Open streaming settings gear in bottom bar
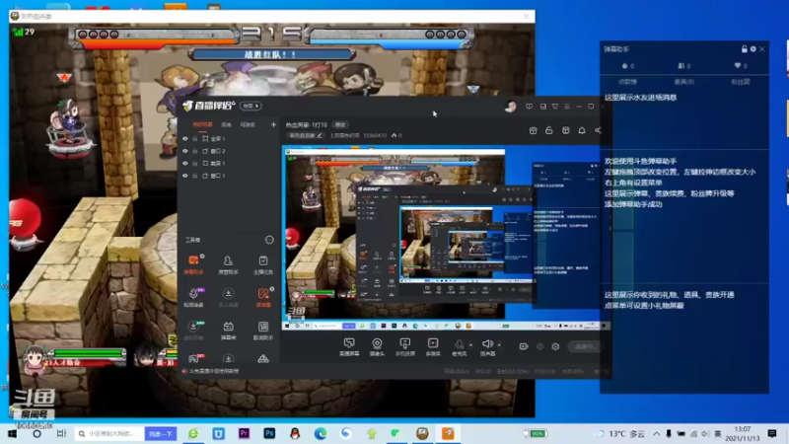Image resolution: width=789 pixels, height=444 pixels. point(555,346)
